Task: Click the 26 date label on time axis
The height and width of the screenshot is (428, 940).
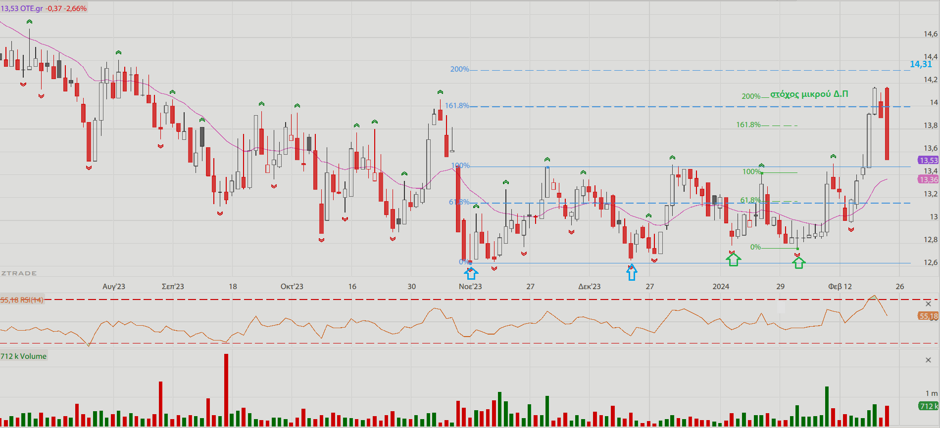Action: click(900, 287)
